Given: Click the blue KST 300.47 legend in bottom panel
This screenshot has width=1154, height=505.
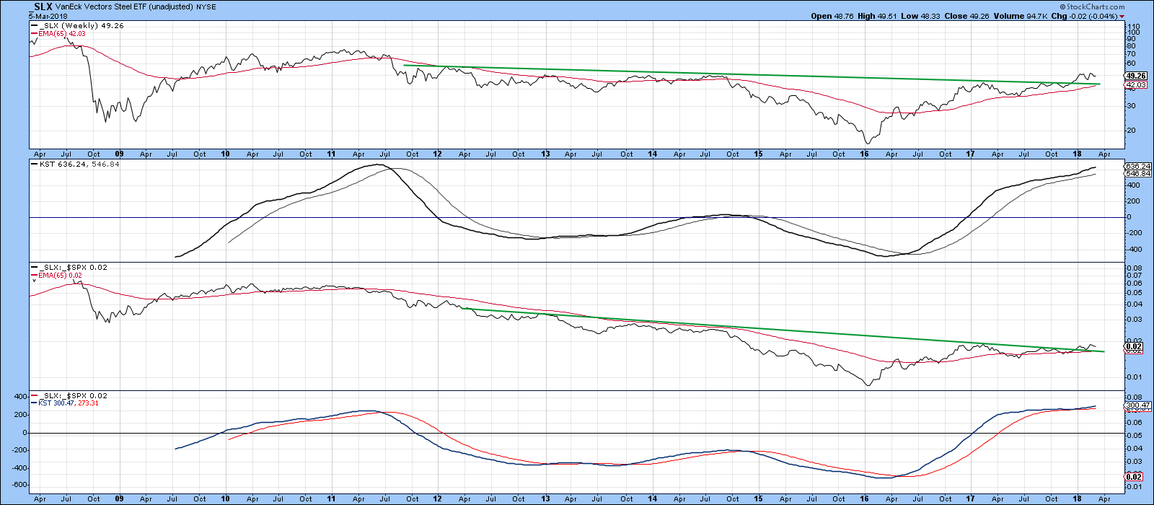Looking at the screenshot, I should (x=66, y=403).
